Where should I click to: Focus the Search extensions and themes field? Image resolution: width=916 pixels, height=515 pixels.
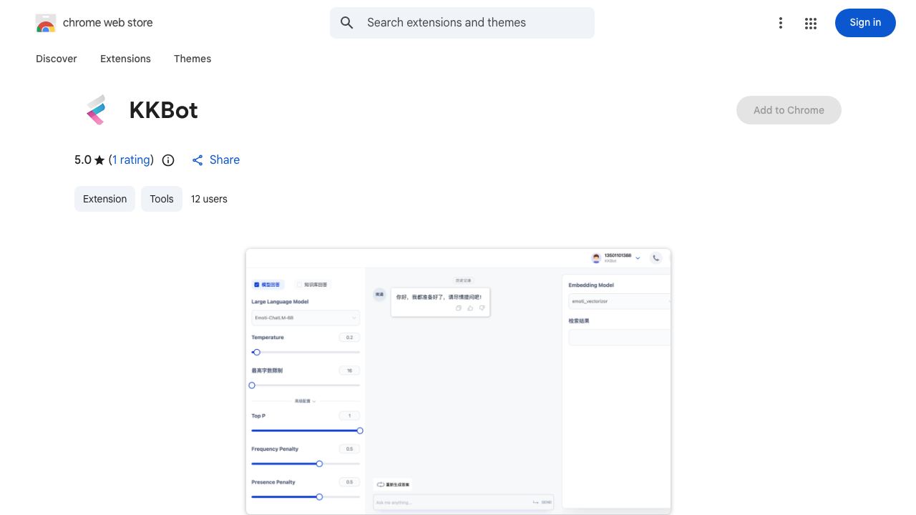pos(462,23)
